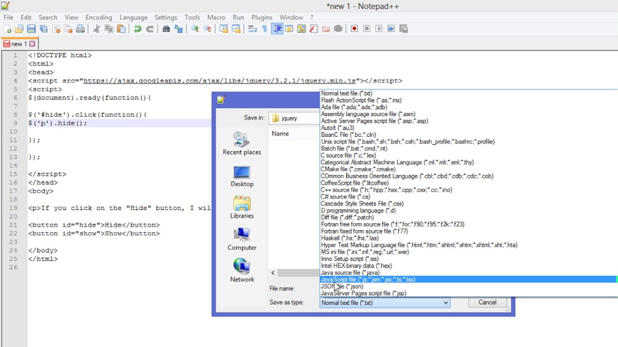The height and width of the screenshot is (347, 618).
Task: Click the Copy toolbar icon
Action: [109, 29]
